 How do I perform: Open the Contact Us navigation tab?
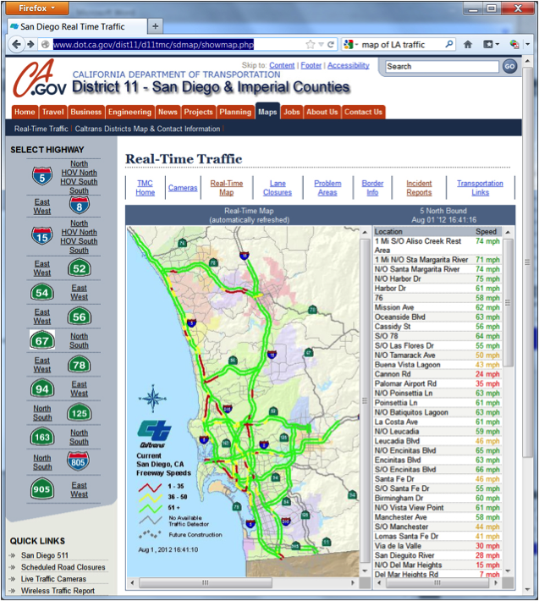[363, 112]
